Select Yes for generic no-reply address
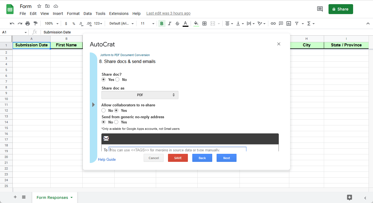373x203 pixels. pos(116,122)
